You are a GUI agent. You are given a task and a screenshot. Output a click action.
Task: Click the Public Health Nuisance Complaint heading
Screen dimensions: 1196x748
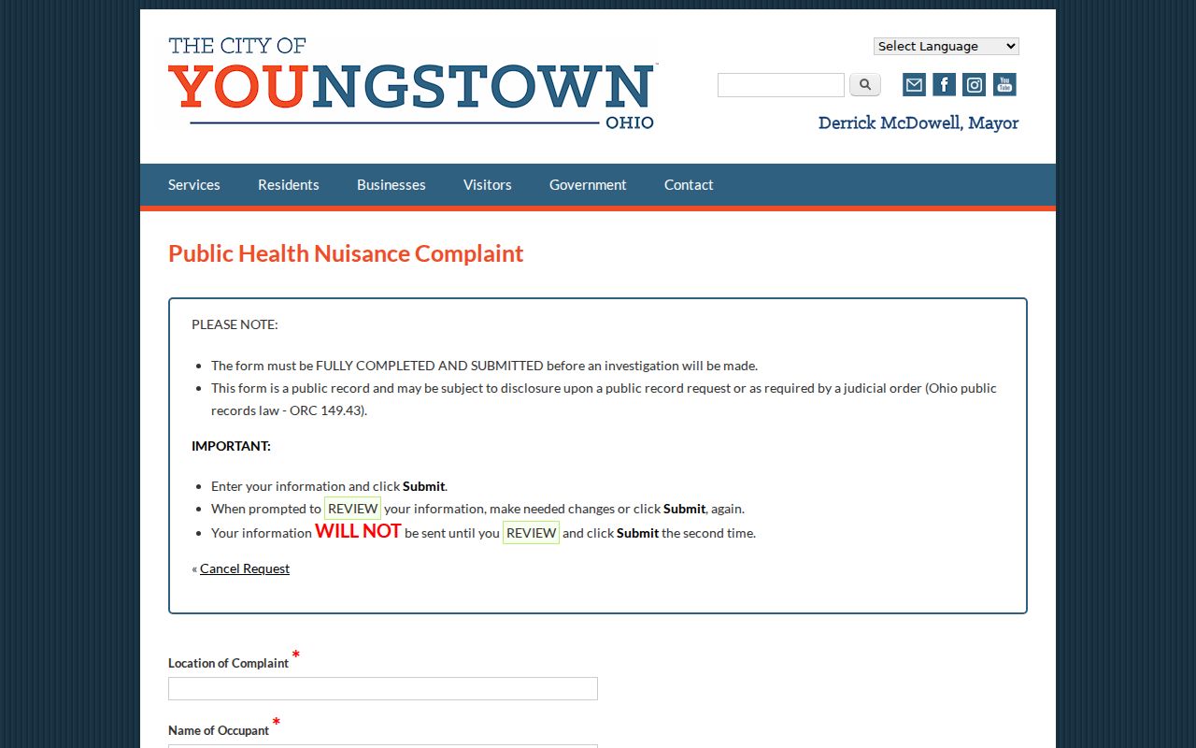pyautogui.click(x=346, y=253)
